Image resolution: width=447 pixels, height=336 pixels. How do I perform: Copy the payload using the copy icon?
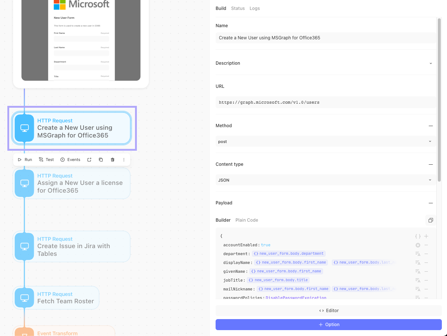[x=430, y=220]
